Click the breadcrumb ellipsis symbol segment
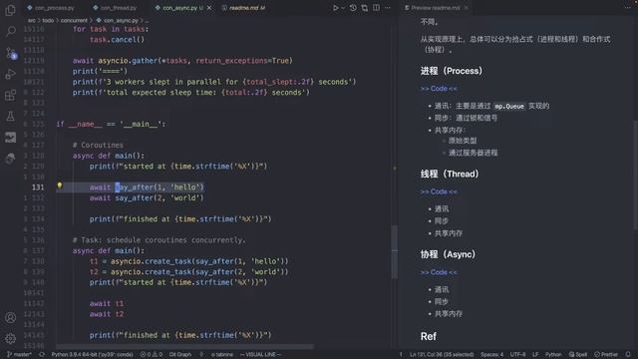 (x=147, y=20)
